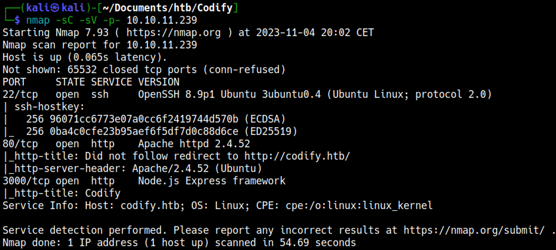
Task: Click the dollar sign prompt symbol
Action: point(17,20)
